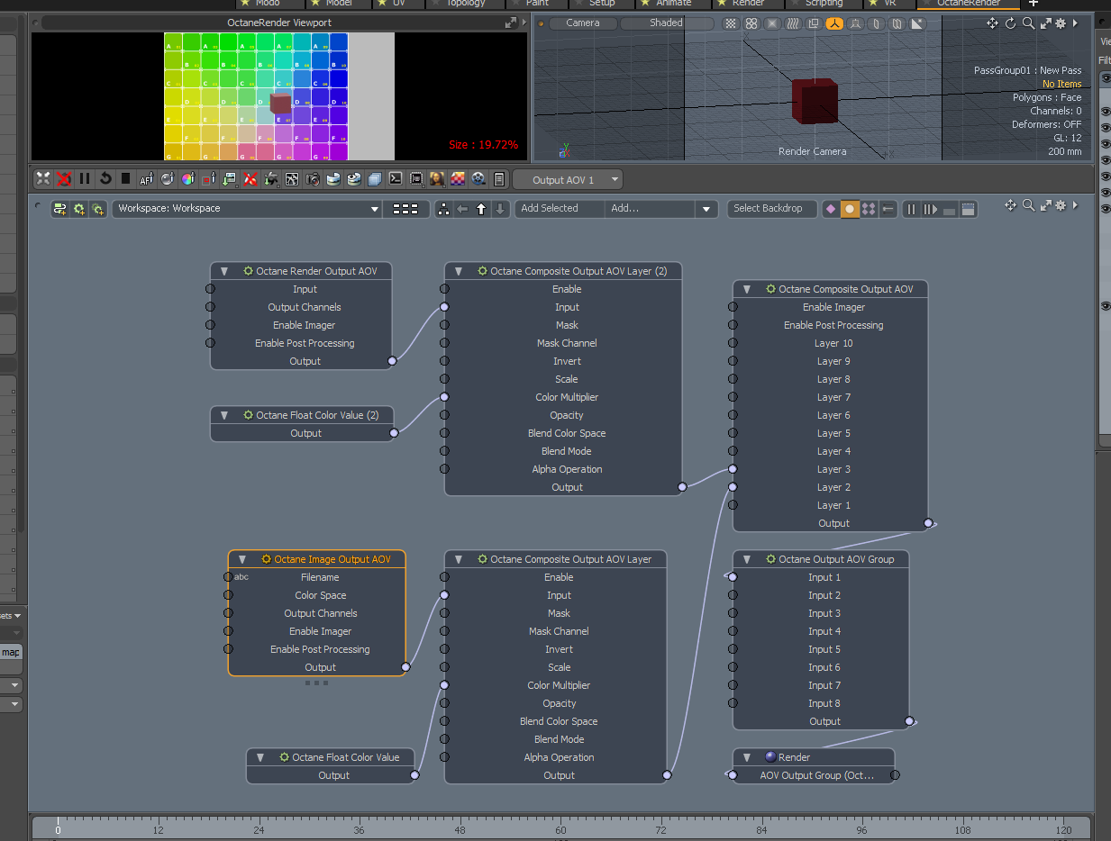Viewport: 1111px width, 841px height.
Task: Restart the Octane render with circular arrow
Action: (x=105, y=179)
